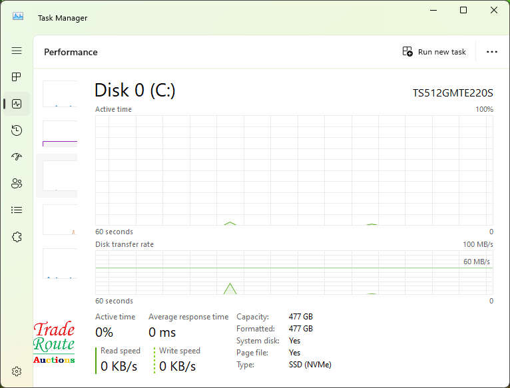Select the first resource thumbnail graph at top
The height and width of the screenshot is (388, 510).
click(60, 94)
